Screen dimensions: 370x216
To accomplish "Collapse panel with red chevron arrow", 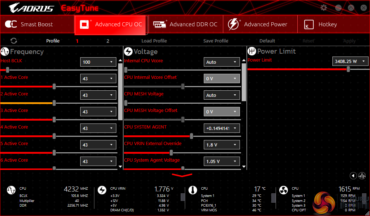I will click(x=182, y=175).
